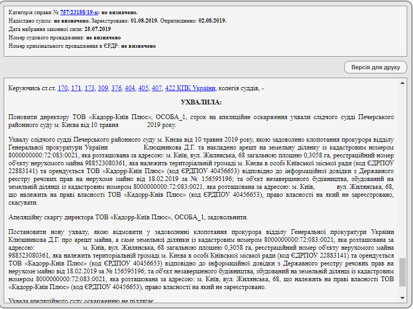Click the article 405 link

143,88
